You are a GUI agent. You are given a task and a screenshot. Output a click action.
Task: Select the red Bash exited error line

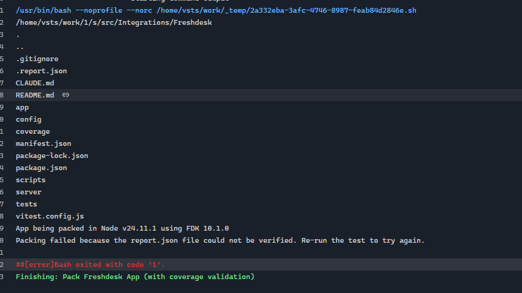tap(90, 265)
